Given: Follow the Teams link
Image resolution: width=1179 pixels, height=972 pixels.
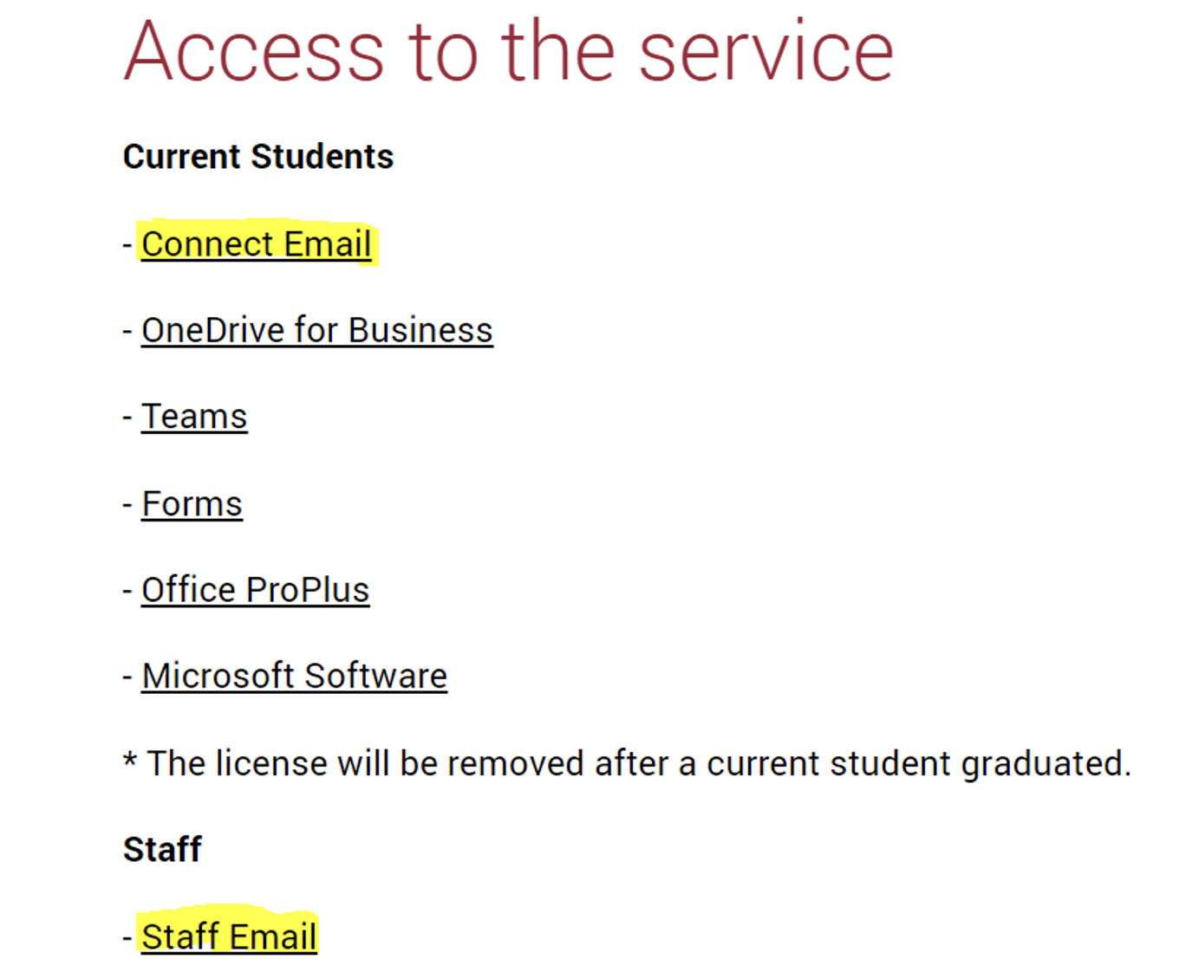Looking at the screenshot, I should (x=194, y=417).
